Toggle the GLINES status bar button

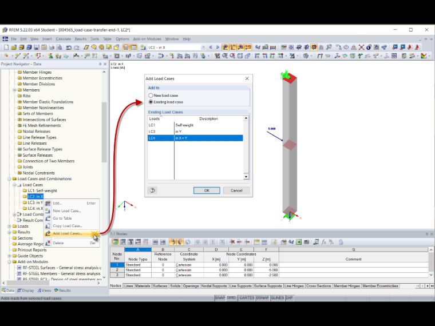click(x=278, y=298)
